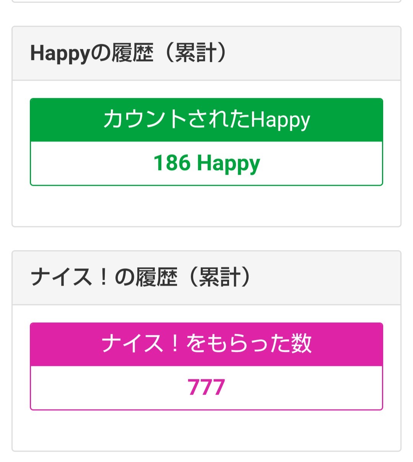
Task: Click （累計） in the Happy heading
Action: tap(195, 53)
